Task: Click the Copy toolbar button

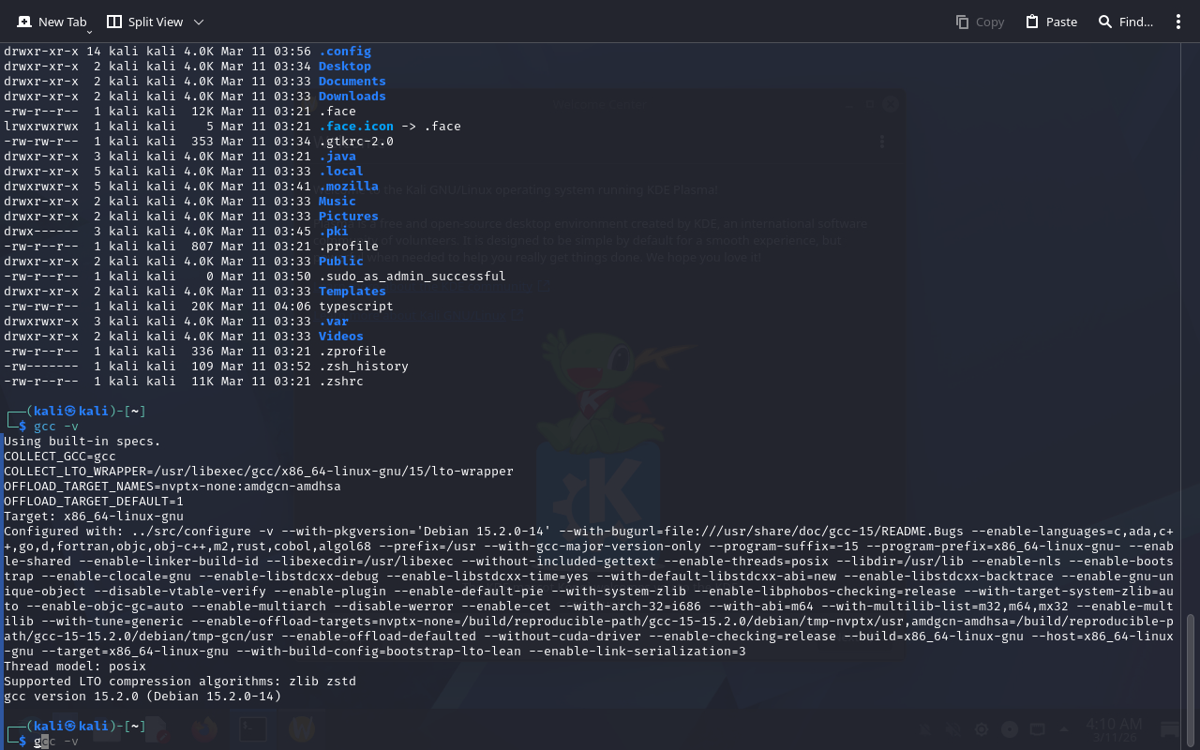Action: pos(980,22)
